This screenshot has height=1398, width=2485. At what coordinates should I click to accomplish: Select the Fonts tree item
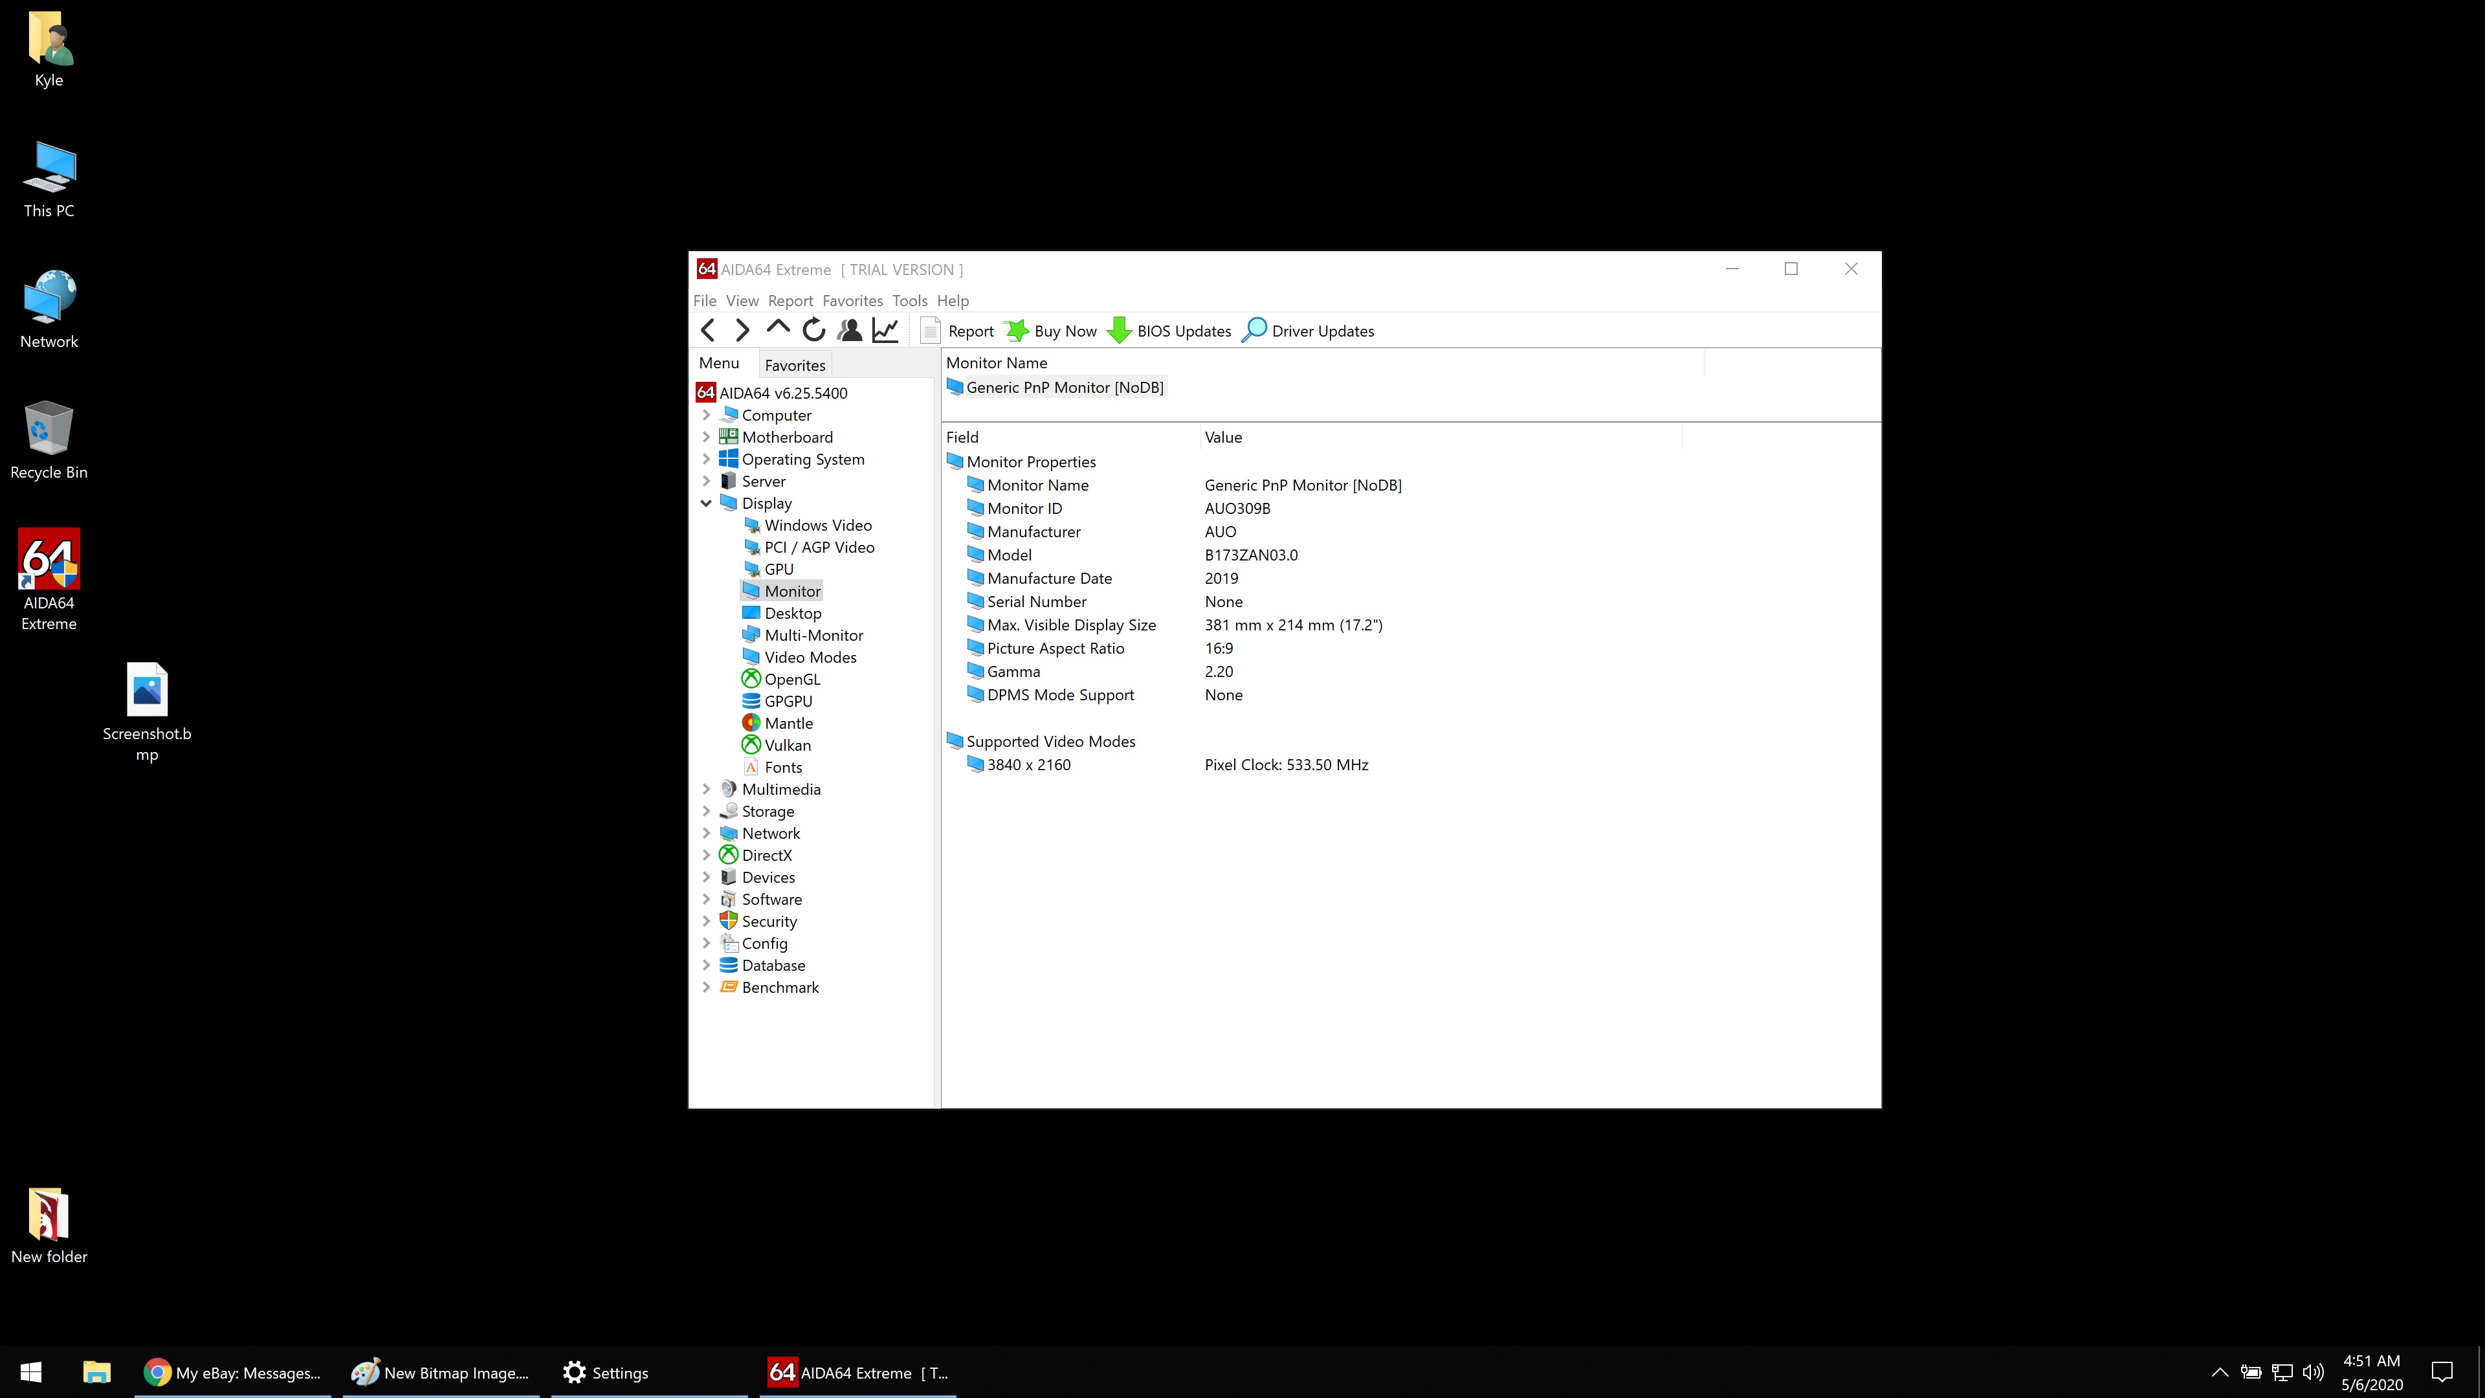(772, 768)
